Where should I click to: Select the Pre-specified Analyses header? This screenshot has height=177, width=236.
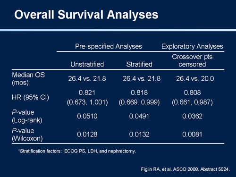[x=109, y=46]
